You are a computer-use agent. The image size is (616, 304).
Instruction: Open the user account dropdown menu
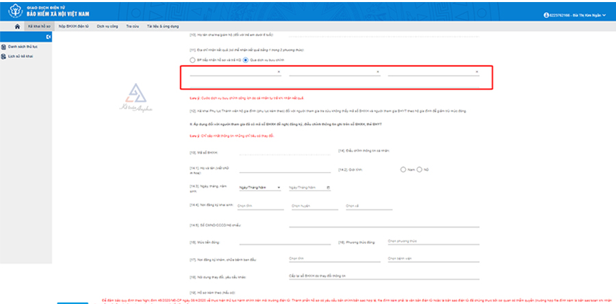(x=575, y=15)
